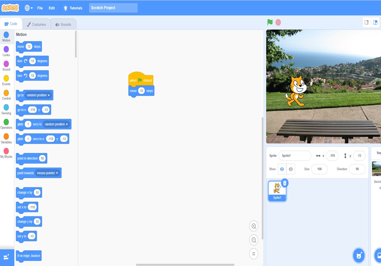
Task: Click the sprite y position field
Action: point(359,156)
